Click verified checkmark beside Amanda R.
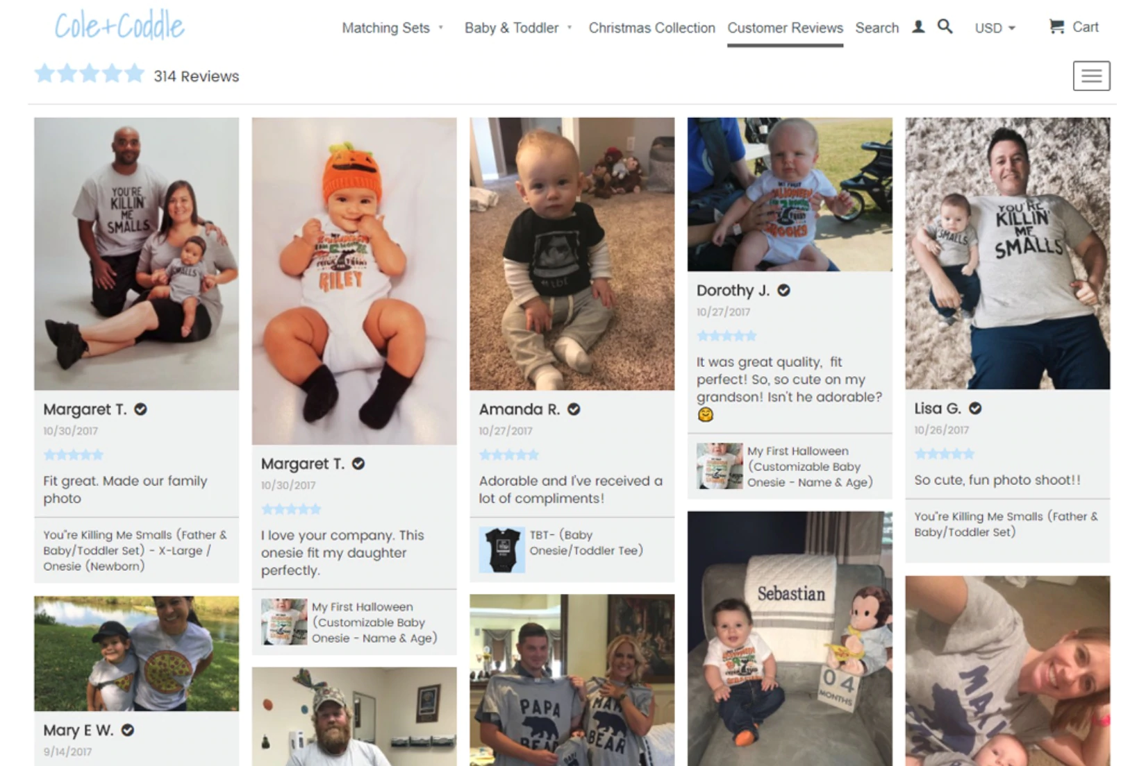The height and width of the screenshot is (766, 1121). [x=574, y=409]
